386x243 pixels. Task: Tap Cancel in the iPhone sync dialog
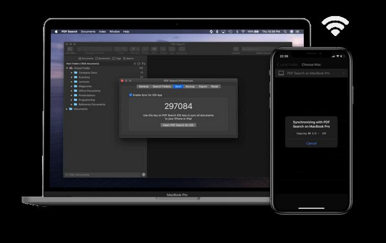(x=311, y=143)
